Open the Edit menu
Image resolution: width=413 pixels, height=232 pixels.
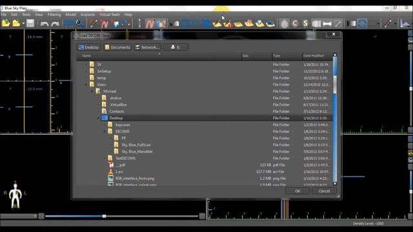coord(14,14)
